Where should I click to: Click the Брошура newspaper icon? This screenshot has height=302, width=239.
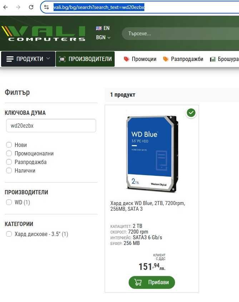[213, 59]
